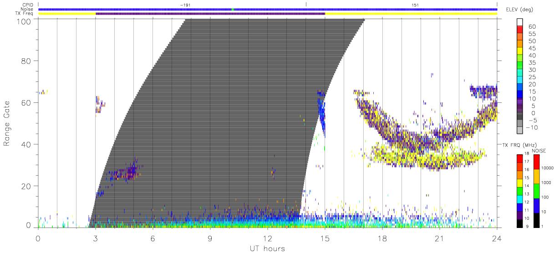The width and height of the screenshot is (559, 258).
Task: Click x-axis tick label '6'
Action: click(153, 238)
